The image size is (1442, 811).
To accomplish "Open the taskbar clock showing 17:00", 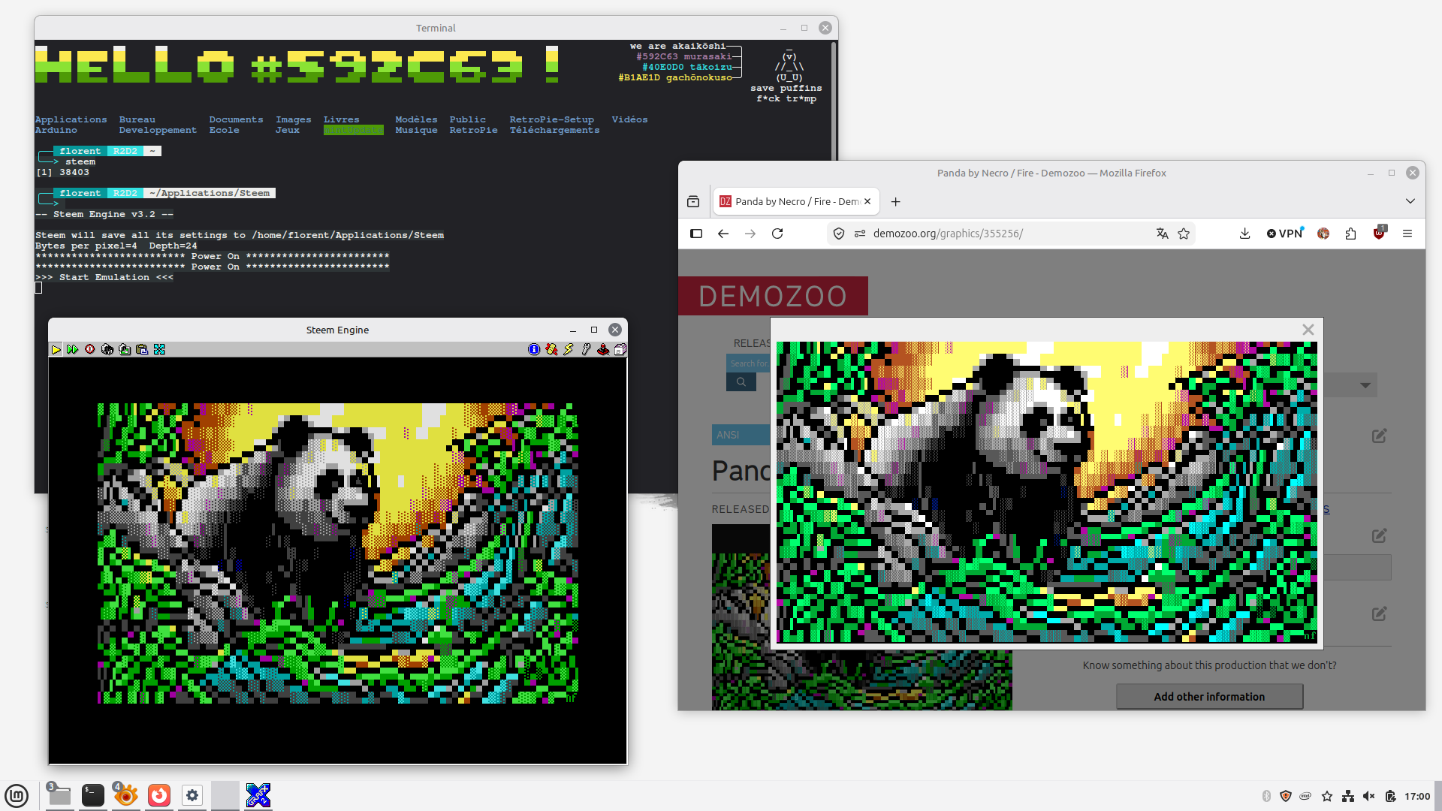I will pos(1417,796).
